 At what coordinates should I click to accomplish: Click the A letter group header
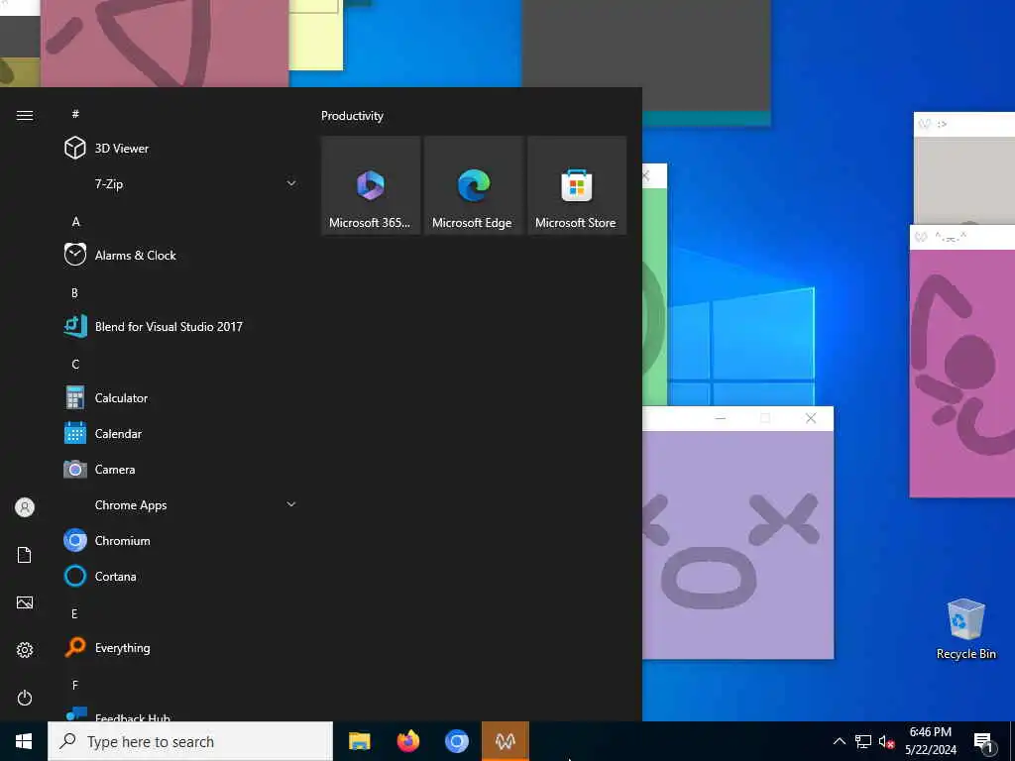(x=75, y=221)
